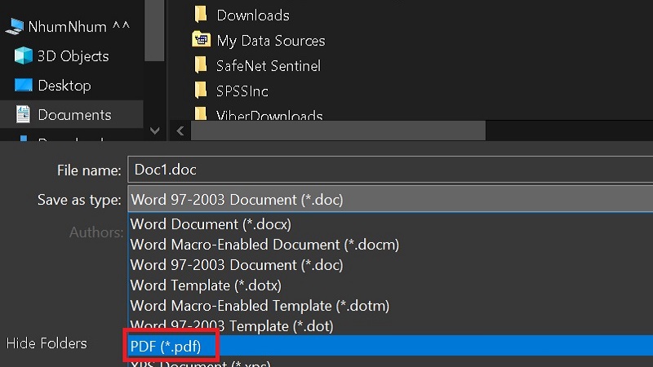This screenshot has height=367, width=653.
Task: Select PDF (*.pdf) file type option
Action: click(x=391, y=346)
